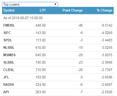Screen dimensions: 117x96
Task: Select the SLBBL stock symbol
Action: 9,62
